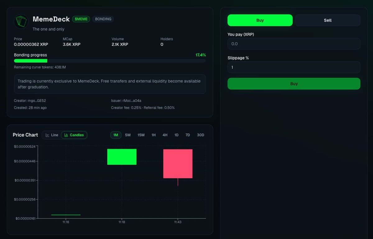Switch the price chart to Candles view
This screenshot has height=239, width=373.
(74, 135)
